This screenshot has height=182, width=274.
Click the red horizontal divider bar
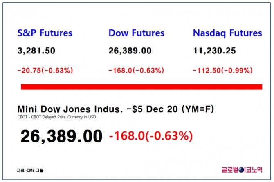pos(141,87)
